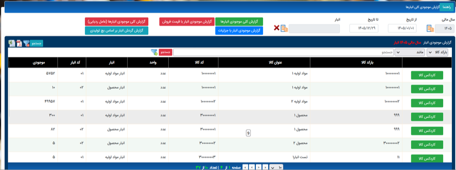The height and width of the screenshot is (170, 456).
Task: Open کاردکس کالا for محصول ۱ with stock ۸۲
Action: click(x=427, y=131)
